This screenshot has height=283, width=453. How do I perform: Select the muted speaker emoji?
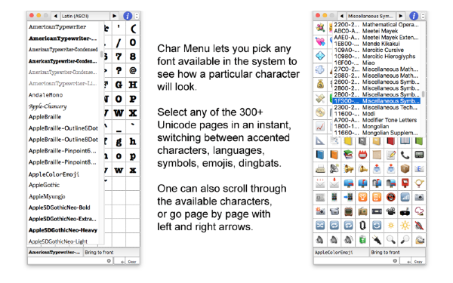[419, 226]
